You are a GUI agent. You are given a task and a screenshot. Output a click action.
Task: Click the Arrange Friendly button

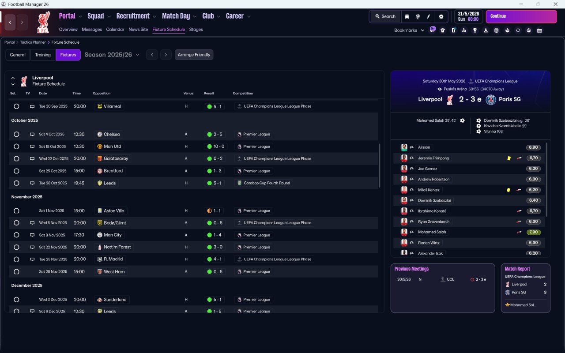click(x=194, y=55)
